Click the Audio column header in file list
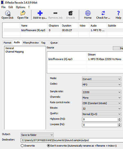 pyautogui.click(x=98, y=25)
